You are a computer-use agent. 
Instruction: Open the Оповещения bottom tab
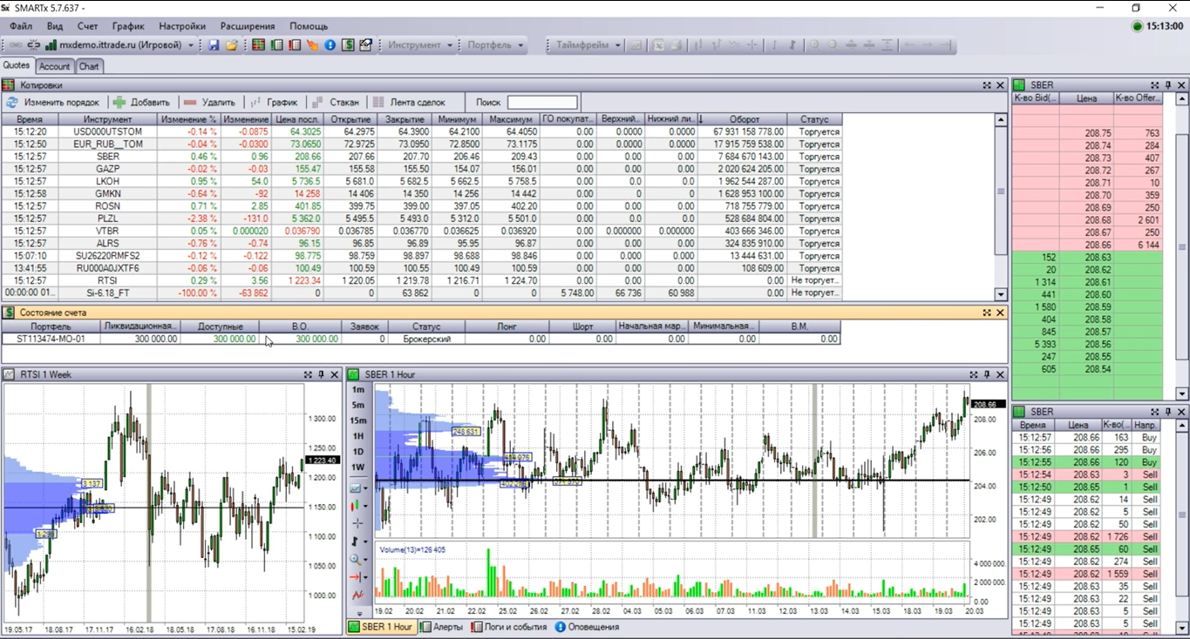point(587,627)
